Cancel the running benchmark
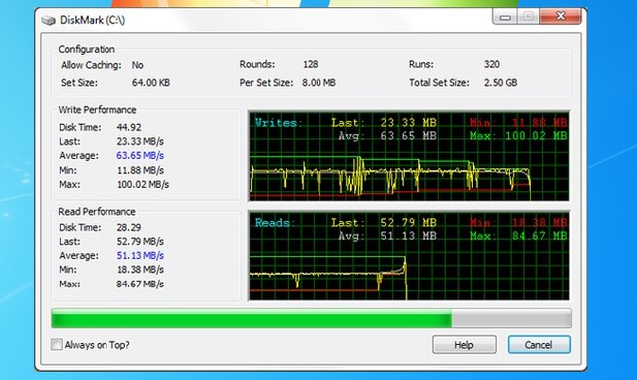The height and width of the screenshot is (380, 637). (538, 344)
